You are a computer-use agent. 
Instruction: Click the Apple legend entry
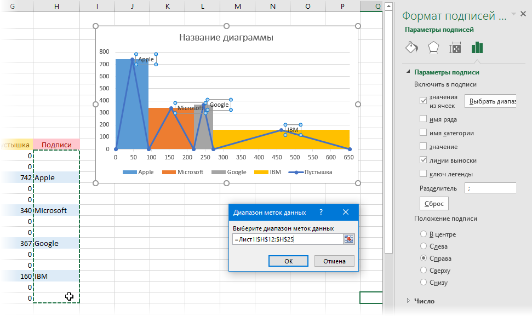coord(138,173)
